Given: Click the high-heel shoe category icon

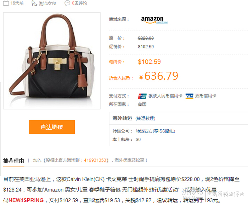Looking at the screenshot, I should point(34,3).
